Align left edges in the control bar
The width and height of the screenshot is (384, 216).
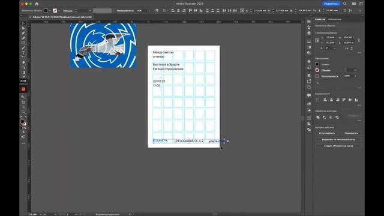[x=173, y=11]
